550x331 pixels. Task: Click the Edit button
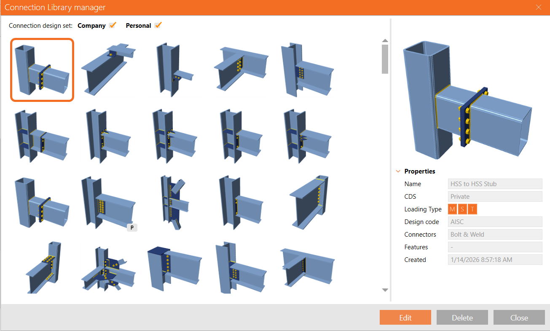pyautogui.click(x=405, y=318)
